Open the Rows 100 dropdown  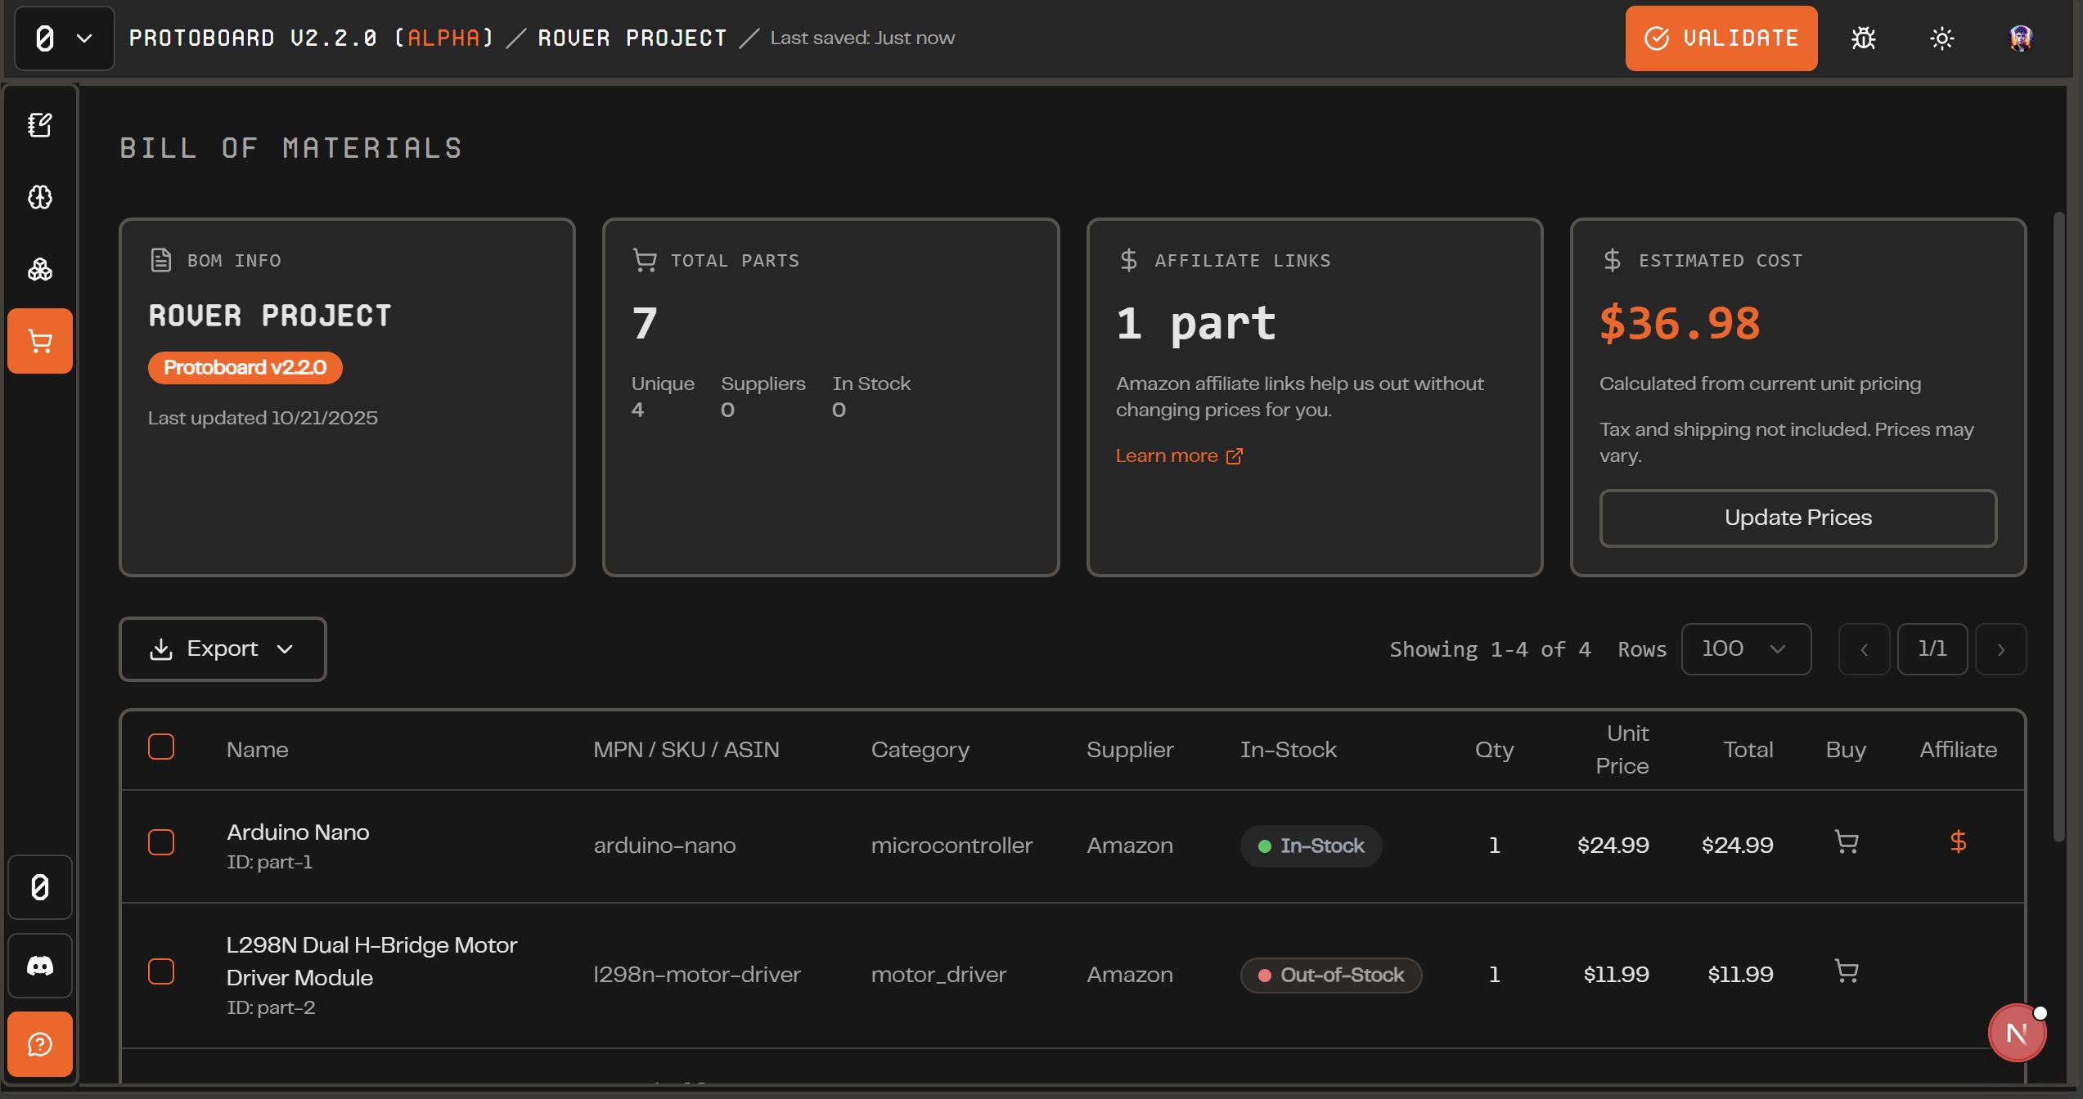[1745, 649]
